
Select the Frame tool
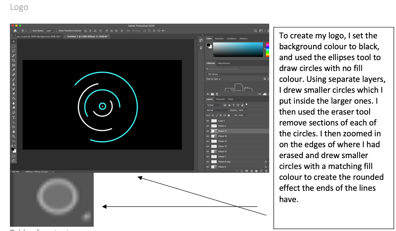(14, 65)
